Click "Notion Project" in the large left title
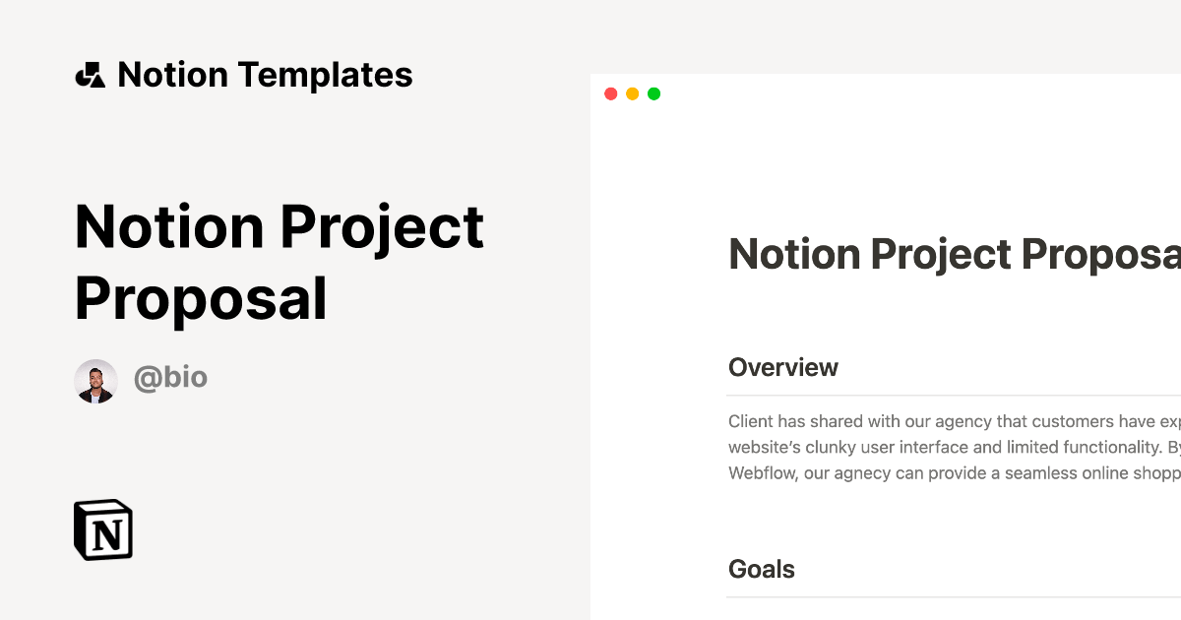 click(279, 226)
